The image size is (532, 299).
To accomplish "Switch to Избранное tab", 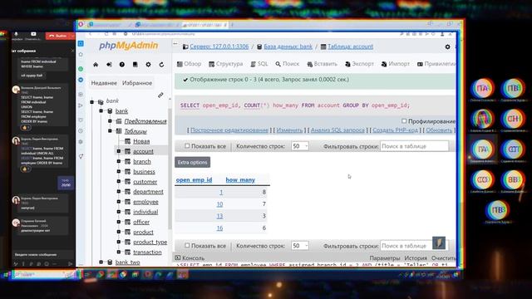I will [137, 83].
